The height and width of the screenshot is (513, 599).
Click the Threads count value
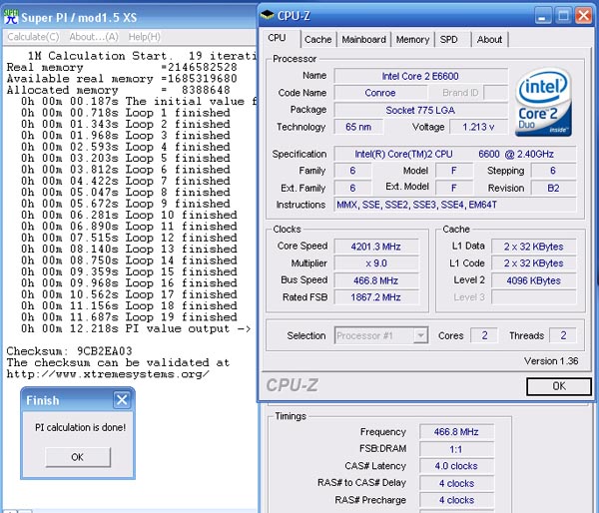coord(563,335)
